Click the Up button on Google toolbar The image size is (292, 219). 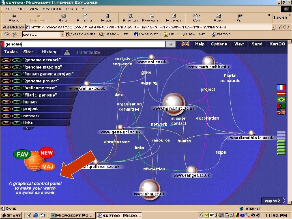[169, 34]
